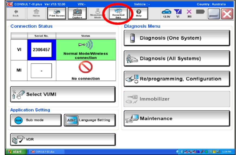The width and height of the screenshot is (236, 155).
Task: Open Select VI/MI
Action: point(63,94)
